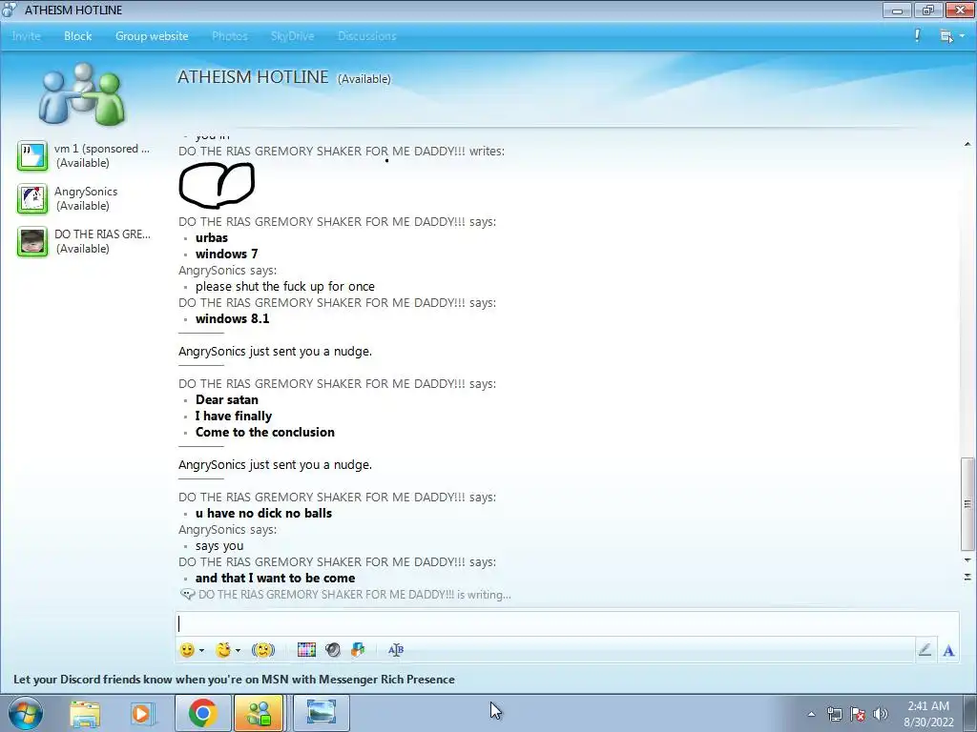The width and height of the screenshot is (977, 732).
Task: Click the message 'says you'
Action: tap(219, 546)
